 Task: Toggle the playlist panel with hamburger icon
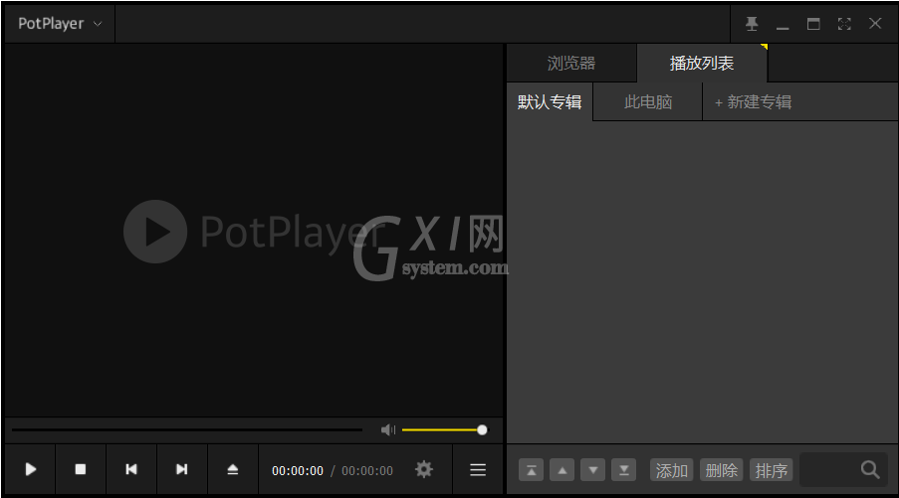tap(478, 470)
